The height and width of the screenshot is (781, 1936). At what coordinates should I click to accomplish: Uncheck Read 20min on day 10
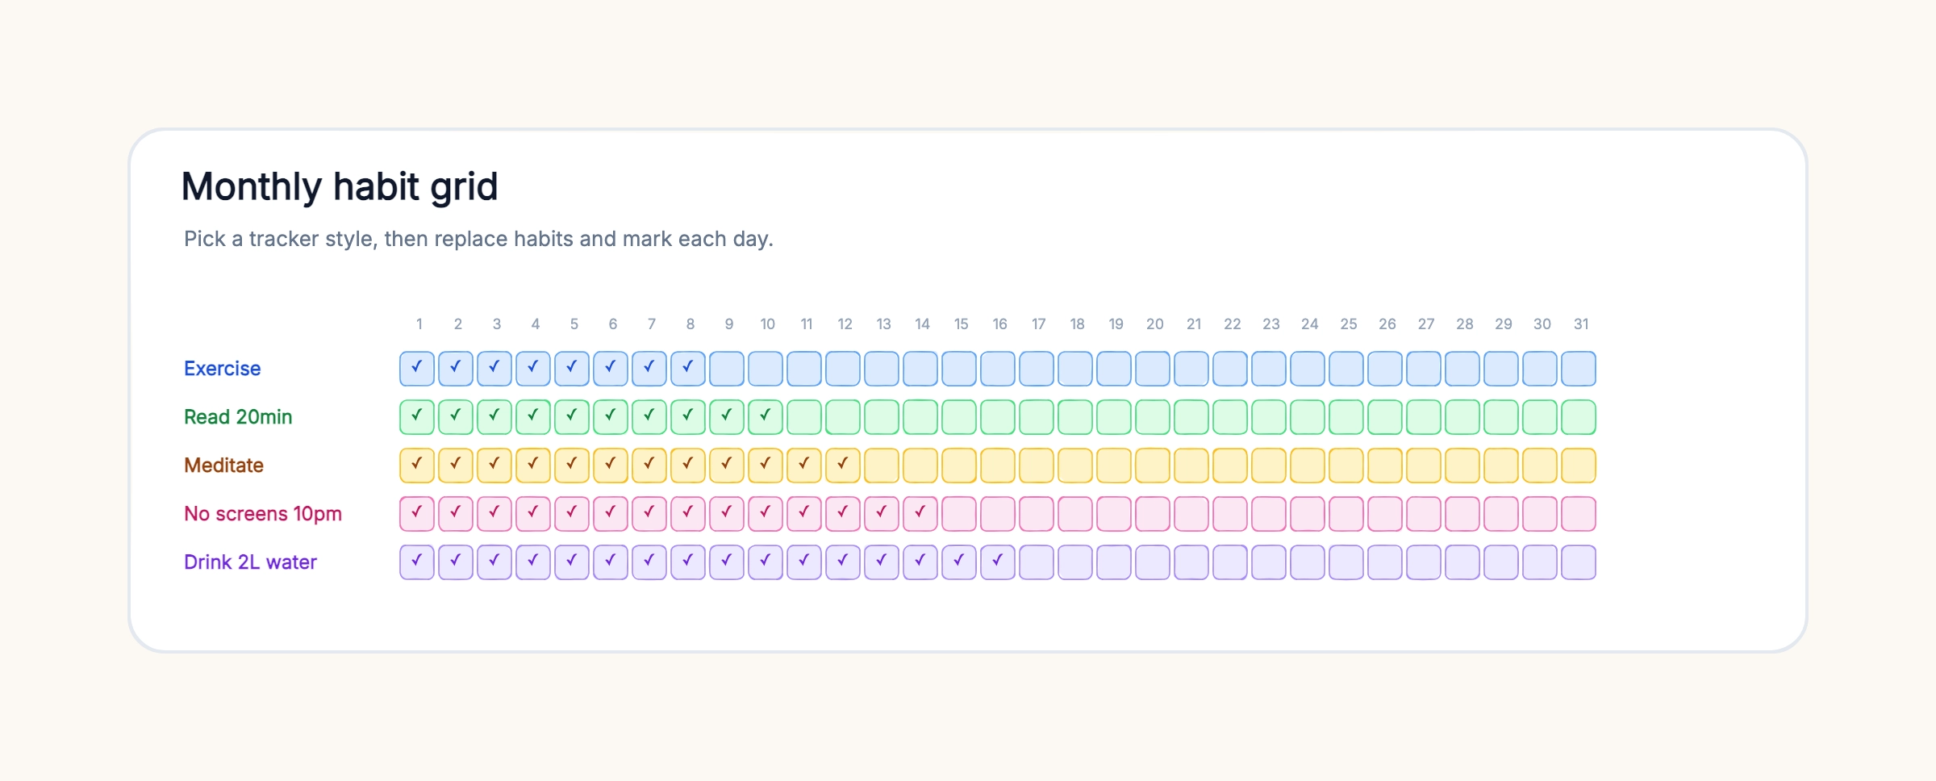point(766,417)
